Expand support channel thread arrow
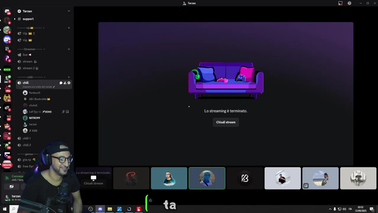 pyautogui.click(x=15, y=19)
